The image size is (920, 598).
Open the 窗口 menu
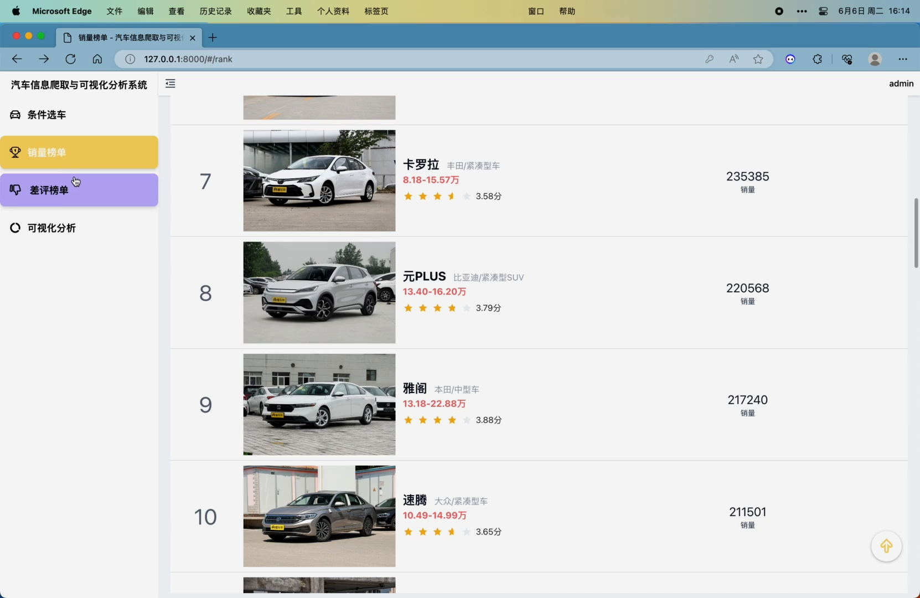click(x=536, y=11)
